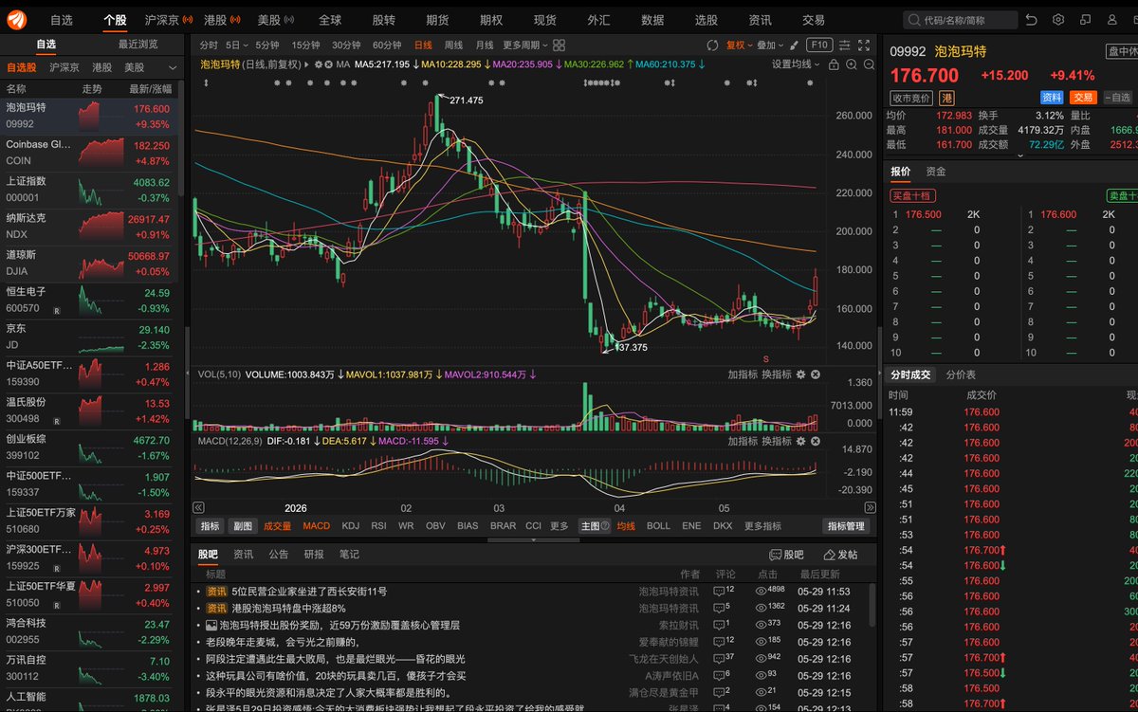Image resolution: width=1138 pixels, height=712 pixels.
Task: Jump to earliest chart date arrow
Action: point(198,507)
